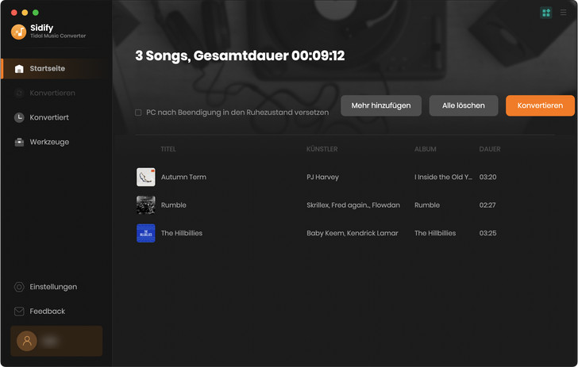Click the user profile avatar icon
Screen dimensions: 578x367
27,341
